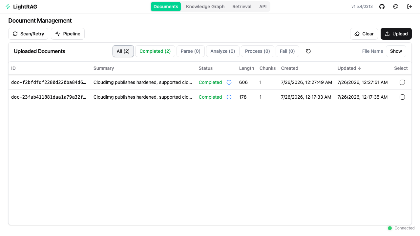Click updated time 12:17:35 AM

tap(363, 97)
